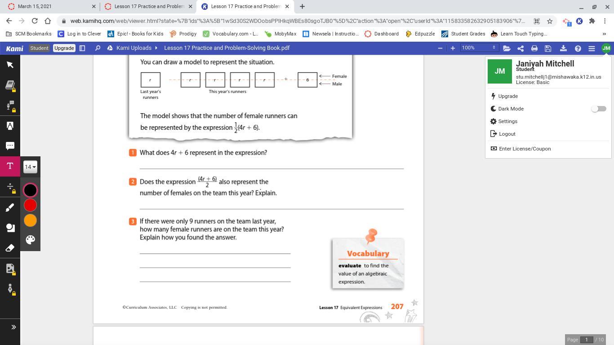Reload the page
Image resolution: width=614 pixels, height=345 pixels.
tap(35, 21)
